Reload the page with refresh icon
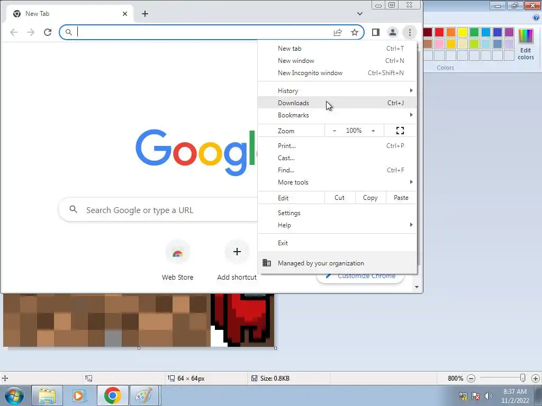 click(48, 32)
